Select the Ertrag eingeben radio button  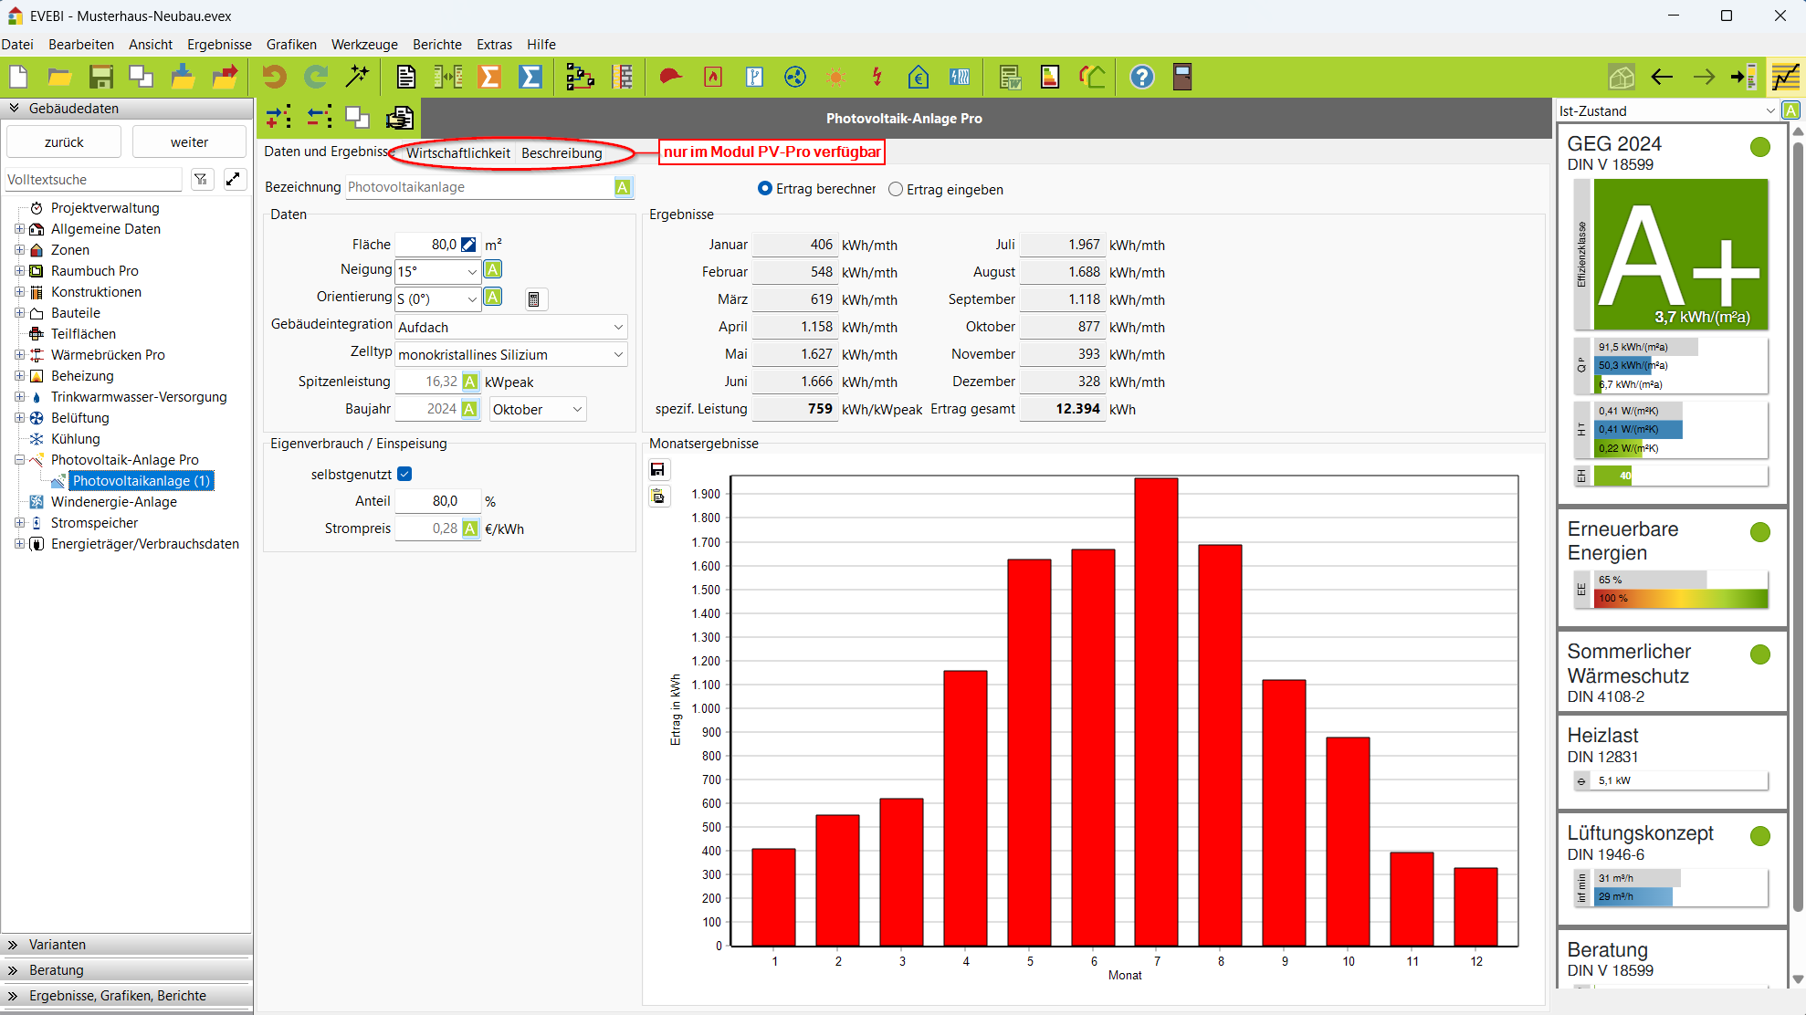[896, 189]
